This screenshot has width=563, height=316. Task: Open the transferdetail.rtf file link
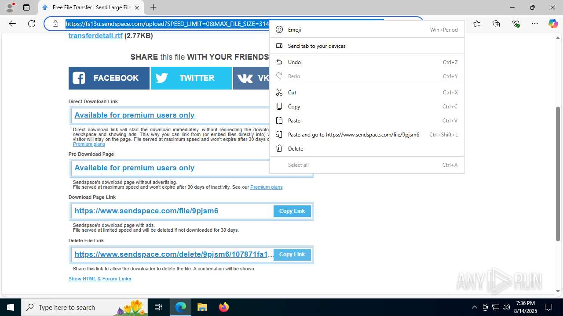coord(95,36)
